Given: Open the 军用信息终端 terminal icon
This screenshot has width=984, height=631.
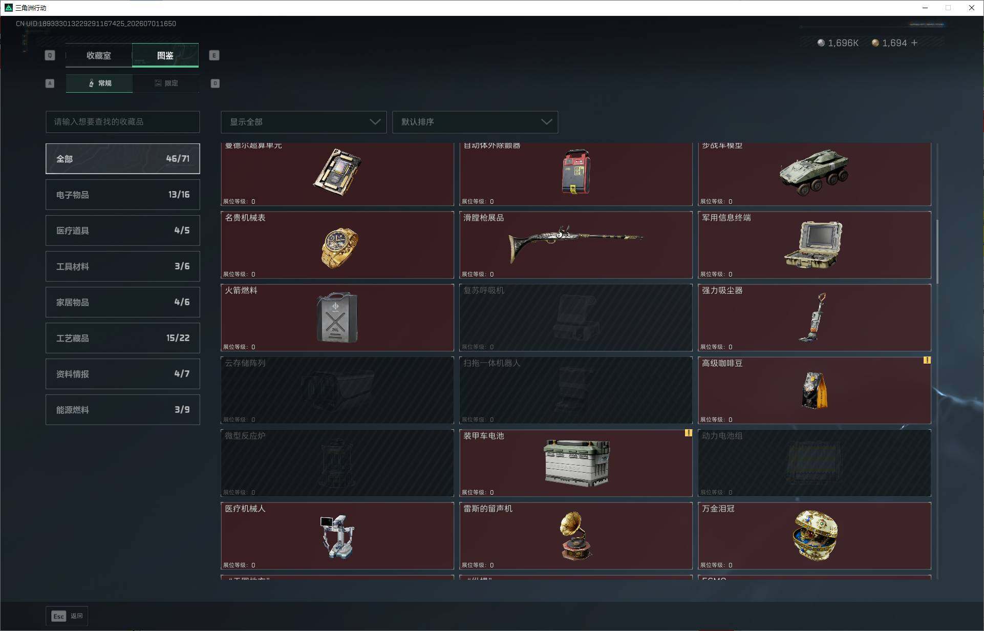Looking at the screenshot, I should click(x=814, y=245).
